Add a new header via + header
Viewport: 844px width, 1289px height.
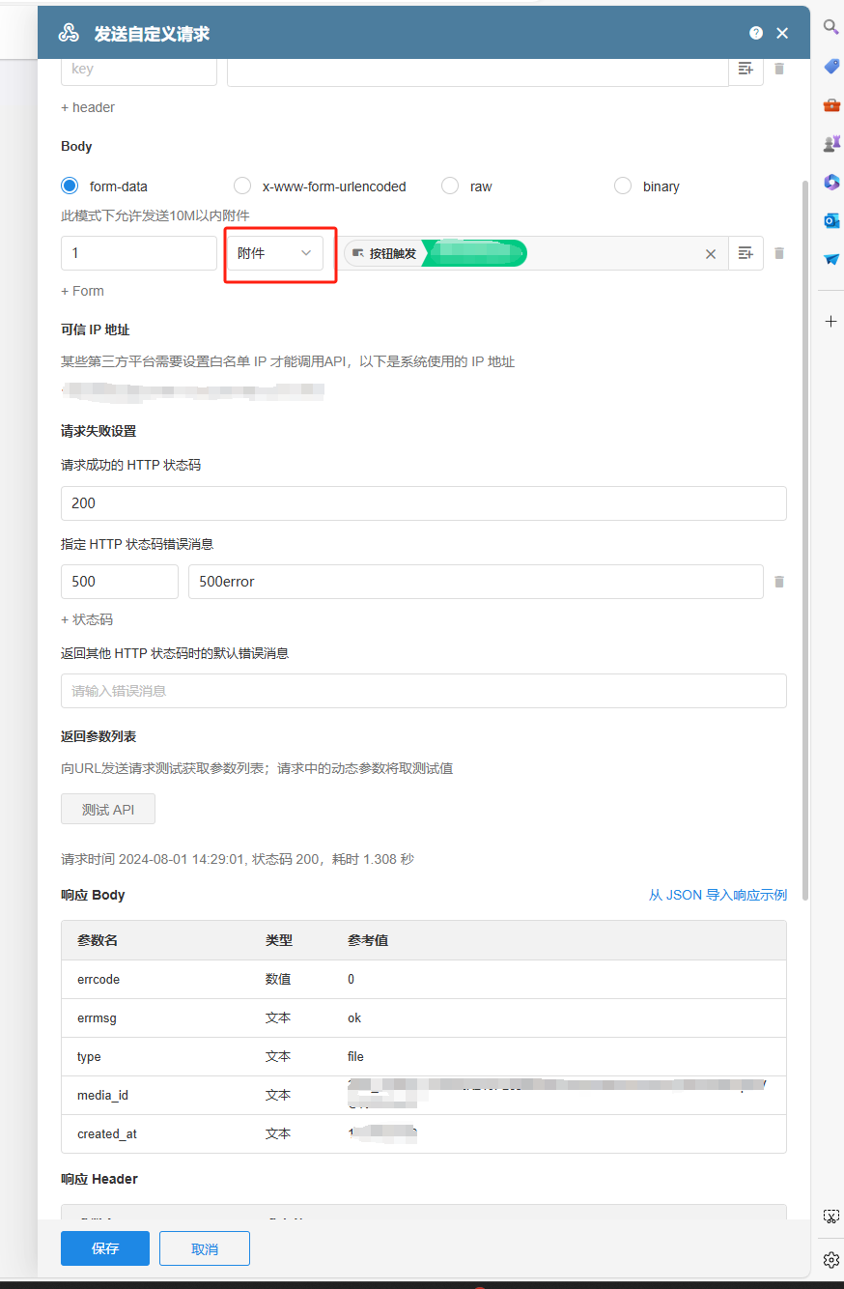[88, 107]
